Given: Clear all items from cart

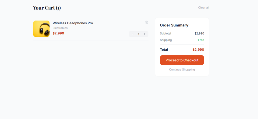Looking at the screenshot, I should coord(204,8).
